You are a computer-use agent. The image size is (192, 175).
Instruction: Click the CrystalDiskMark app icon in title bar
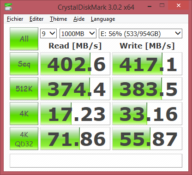point(8,6)
